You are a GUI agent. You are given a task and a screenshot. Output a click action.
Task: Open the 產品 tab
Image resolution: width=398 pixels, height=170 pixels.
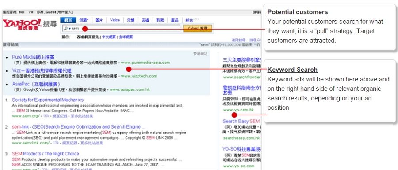pyautogui.click(x=175, y=20)
